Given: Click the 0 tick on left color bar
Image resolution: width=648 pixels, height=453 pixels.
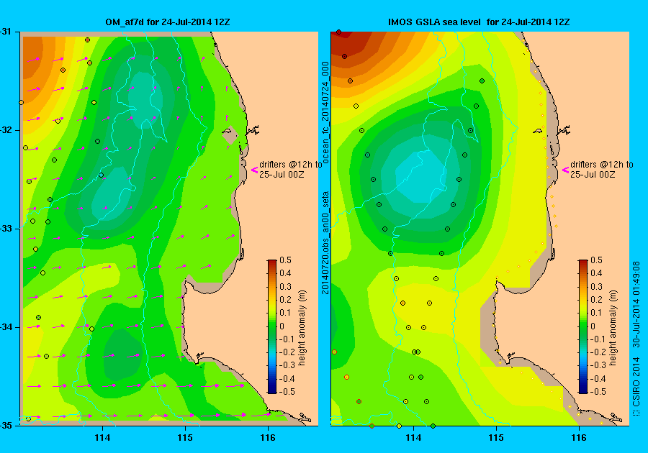Looking at the screenshot, I should [x=282, y=326].
